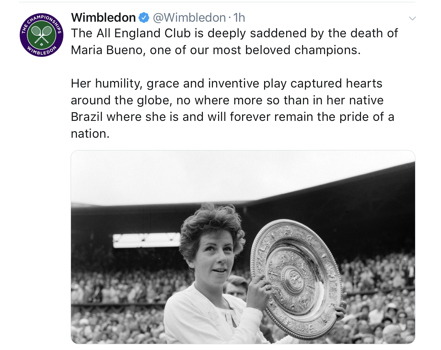Open the @Wimbledon handle link
The height and width of the screenshot is (350, 441).
coord(189,17)
